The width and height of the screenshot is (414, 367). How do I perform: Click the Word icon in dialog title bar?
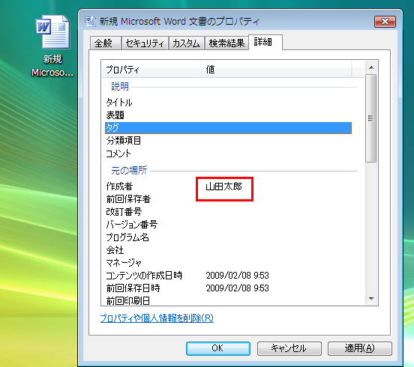(x=90, y=22)
